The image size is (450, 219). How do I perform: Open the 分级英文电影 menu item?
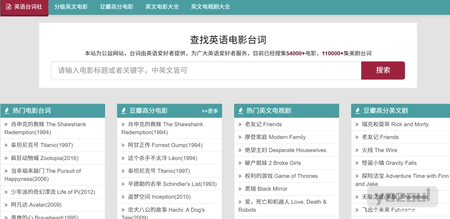(x=71, y=7)
